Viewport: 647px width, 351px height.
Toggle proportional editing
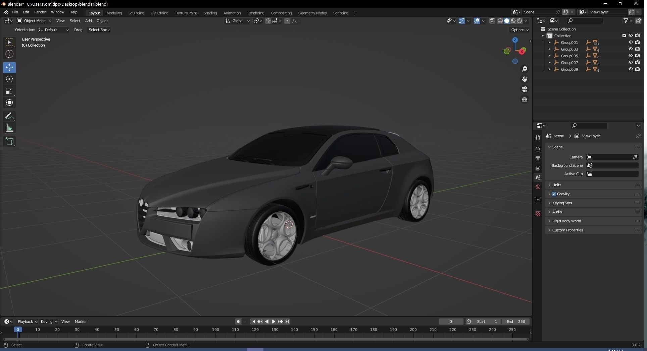point(287,21)
